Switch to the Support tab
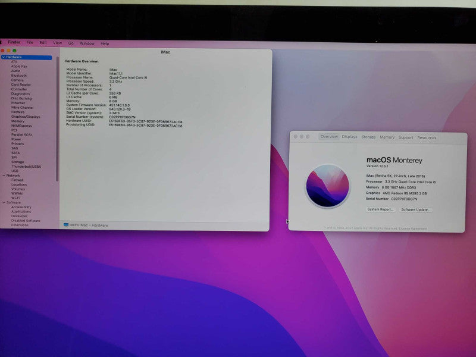Image resolution: width=476 pixels, height=357 pixels. tap(406, 137)
